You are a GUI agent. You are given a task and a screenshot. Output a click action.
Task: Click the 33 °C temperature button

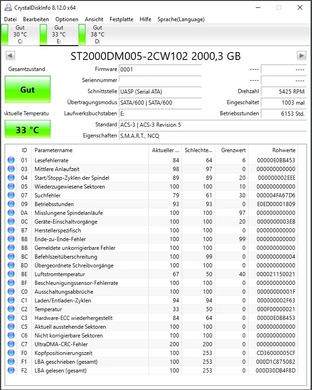pos(28,130)
